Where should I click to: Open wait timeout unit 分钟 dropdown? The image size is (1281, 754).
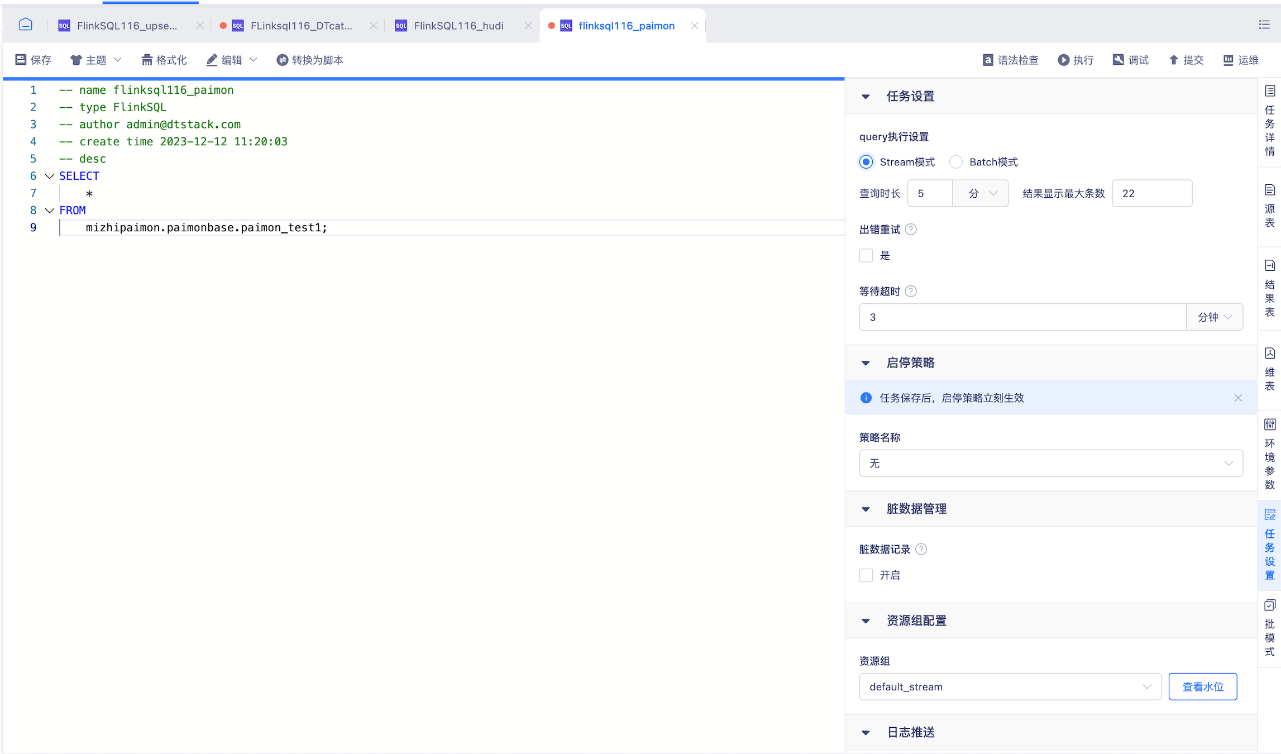click(x=1214, y=317)
